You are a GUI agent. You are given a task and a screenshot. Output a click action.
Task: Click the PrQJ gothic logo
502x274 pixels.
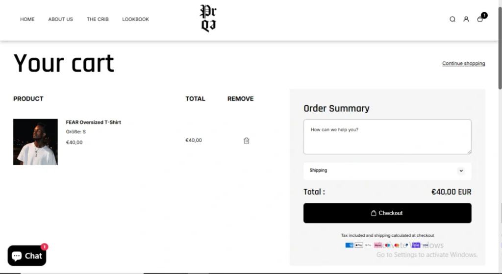click(208, 19)
